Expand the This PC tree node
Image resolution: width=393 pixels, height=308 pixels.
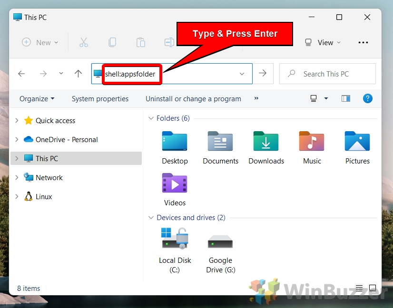17,158
